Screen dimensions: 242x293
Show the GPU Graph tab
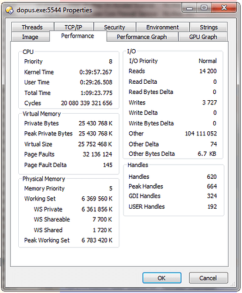tap(203, 37)
